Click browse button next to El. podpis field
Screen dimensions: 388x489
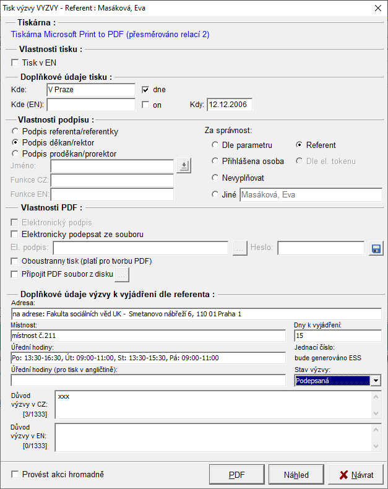[x=240, y=248]
